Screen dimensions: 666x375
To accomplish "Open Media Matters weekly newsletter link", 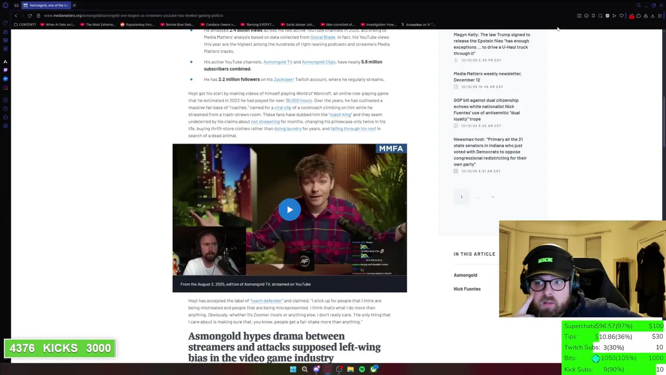I will pos(488,77).
